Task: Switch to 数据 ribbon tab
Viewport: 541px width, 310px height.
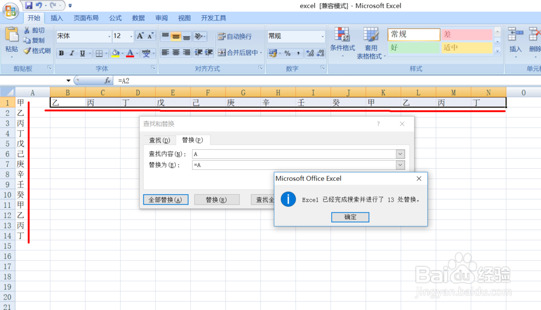Action: click(x=138, y=18)
